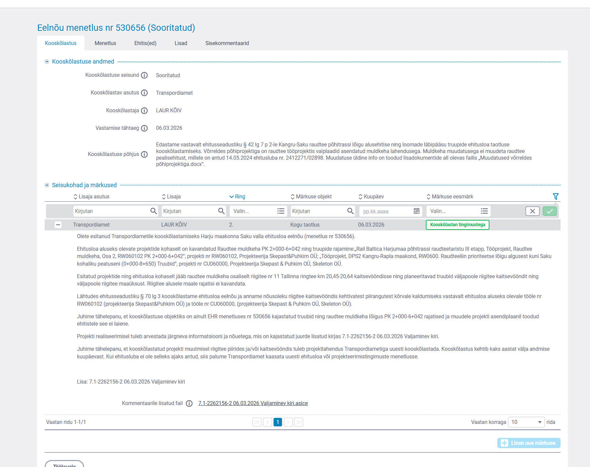This screenshot has height=467, width=590.
Task: Click info icon beside Vastamise tähtaeg
Action: pyautogui.click(x=144, y=128)
